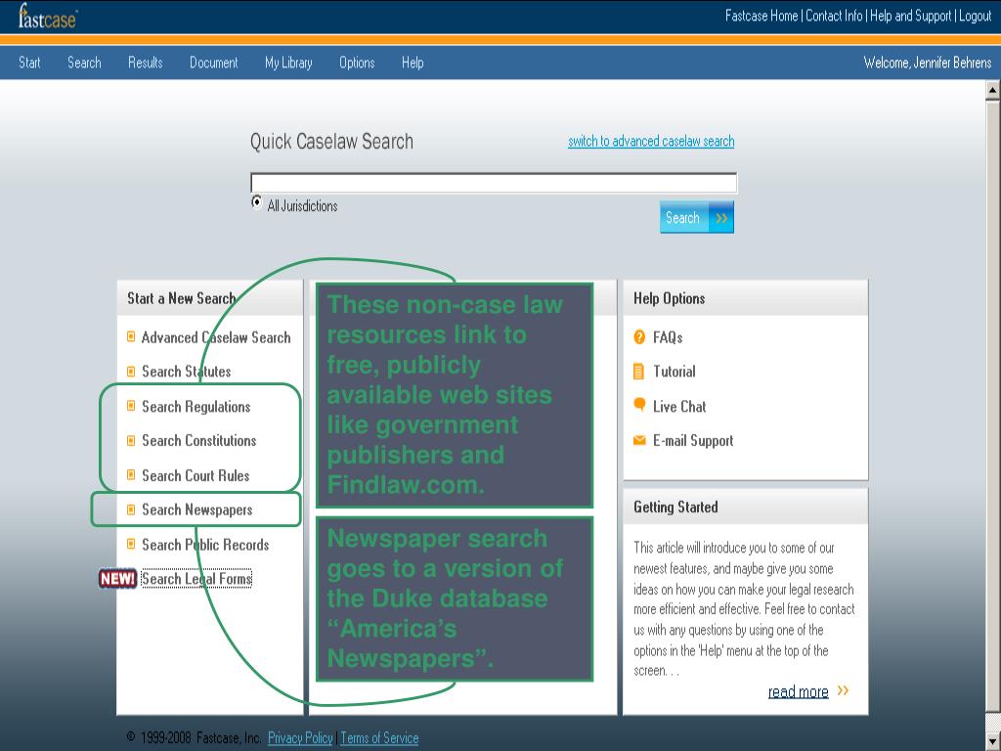This screenshot has height=751, width=1001.
Task: Open Search Regulations
Action: (x=196, y=406)
